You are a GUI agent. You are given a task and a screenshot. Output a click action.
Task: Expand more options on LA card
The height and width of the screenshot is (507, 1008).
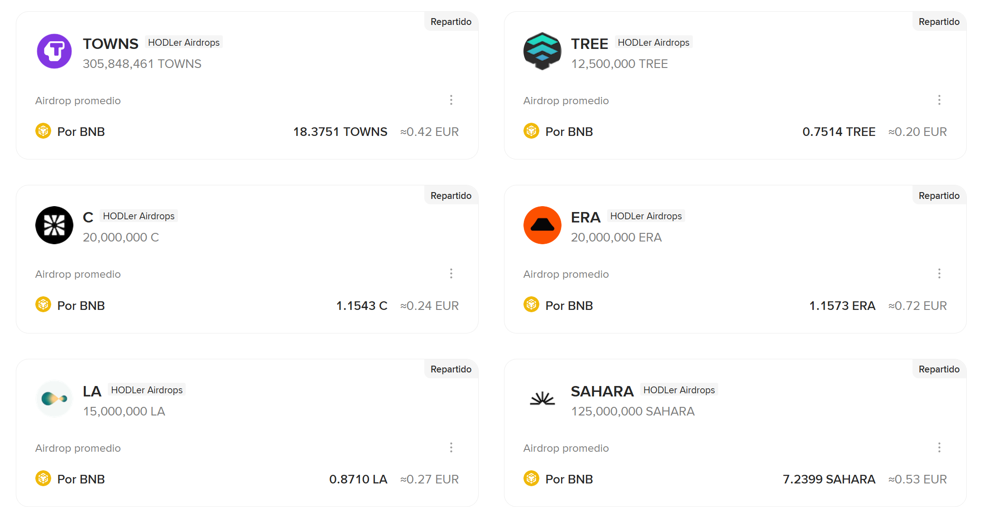[x=451, y=448]
